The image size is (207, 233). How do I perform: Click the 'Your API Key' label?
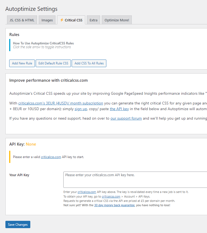19,175
